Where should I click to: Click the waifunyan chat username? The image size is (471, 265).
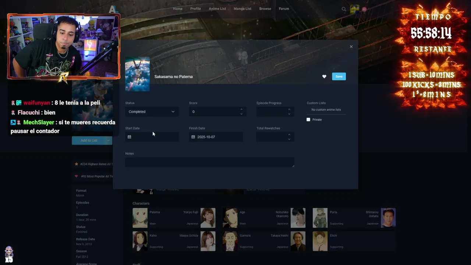point(37,103)
